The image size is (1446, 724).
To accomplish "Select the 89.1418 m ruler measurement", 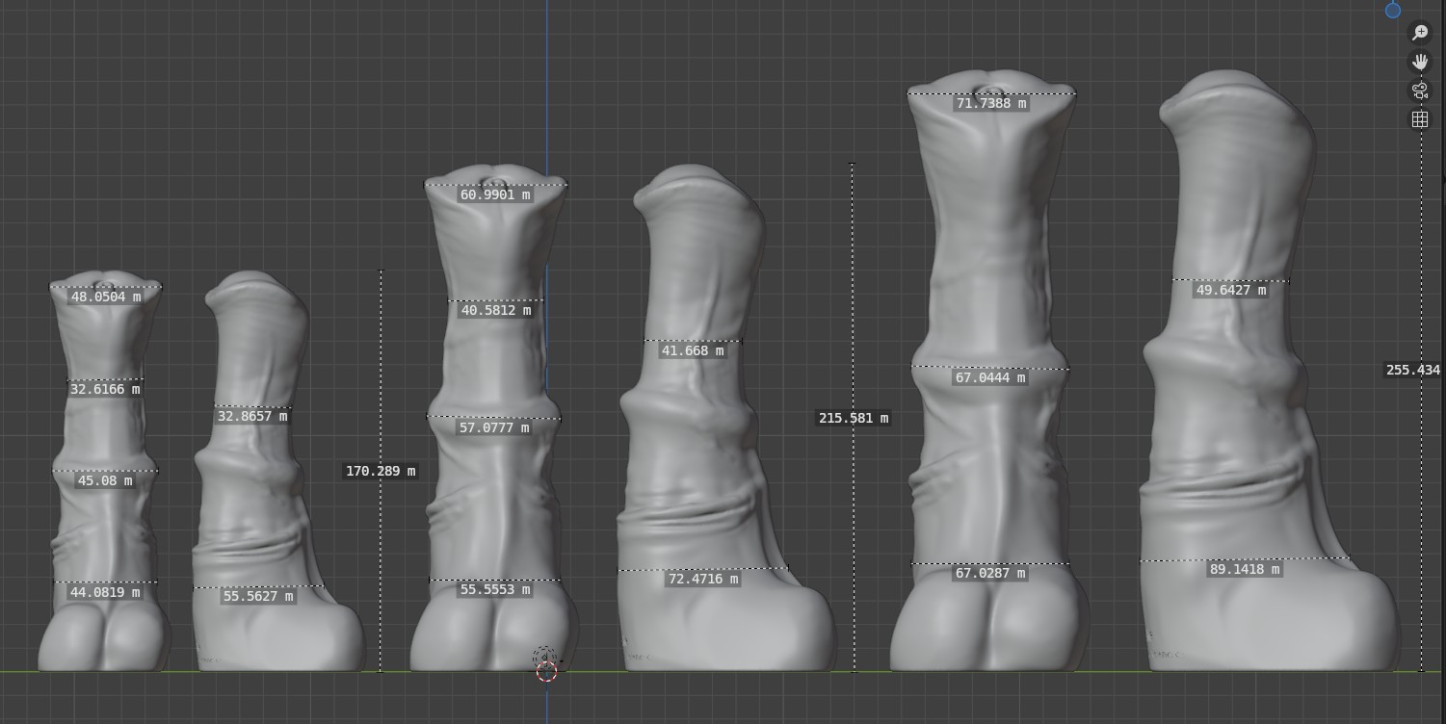I will [1245, 569].
